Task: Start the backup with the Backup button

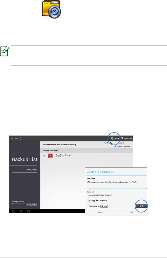Action: (x=115, y=138)
